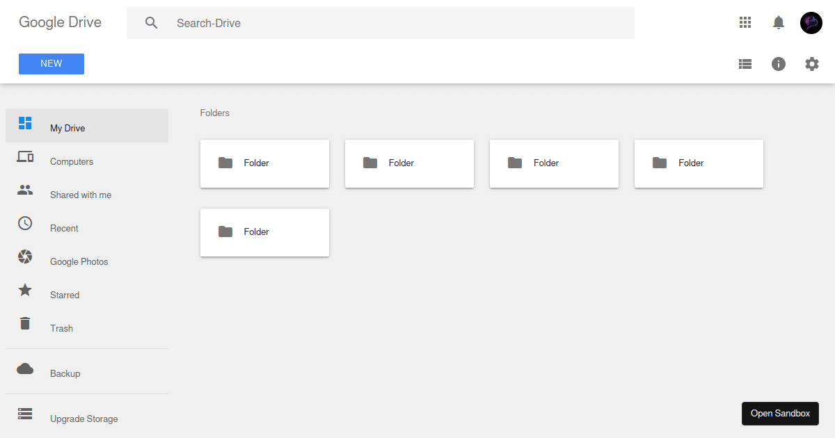Select the Folder in the second row
The width and height of the screenshot is (835, 438).
[x=264, y=232]
